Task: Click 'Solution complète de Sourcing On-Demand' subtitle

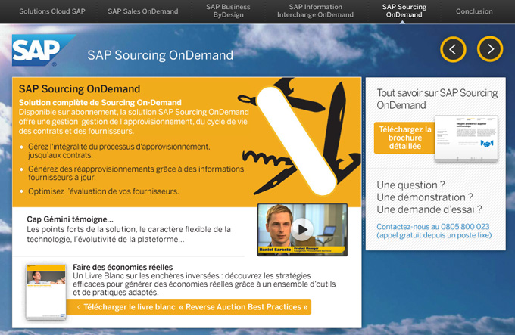Action: coord(100,102)
